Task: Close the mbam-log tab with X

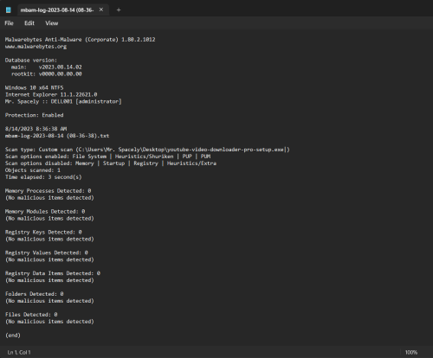Action: 101,10
